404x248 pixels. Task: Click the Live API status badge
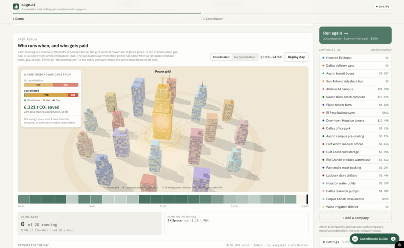[382, 6]
